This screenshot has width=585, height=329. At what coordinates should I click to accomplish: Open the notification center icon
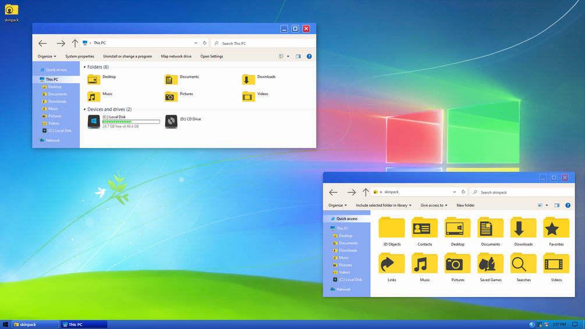575,324
